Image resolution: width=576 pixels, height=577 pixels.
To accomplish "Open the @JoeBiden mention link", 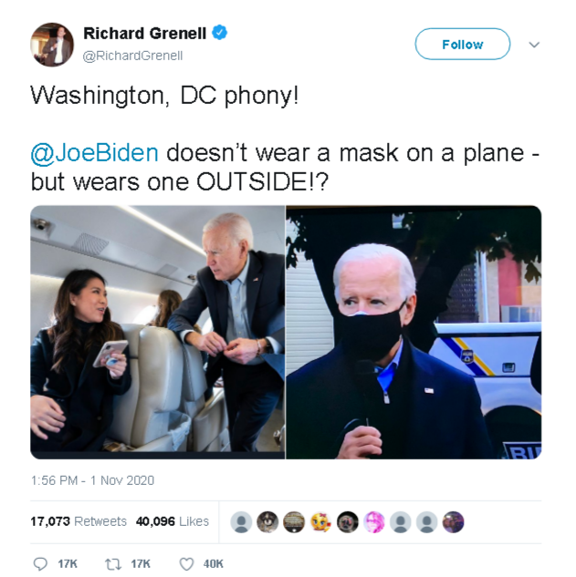I will pyautogui.click(x=94, y=153).
